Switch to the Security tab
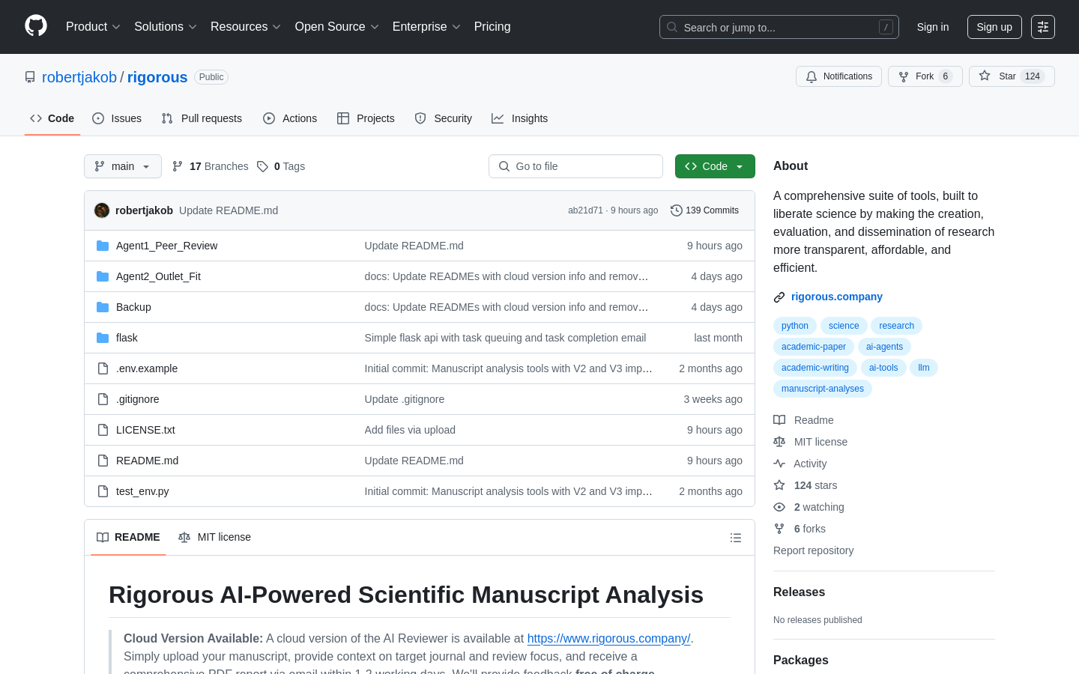1079x674 pixels. tap(444, 118)
